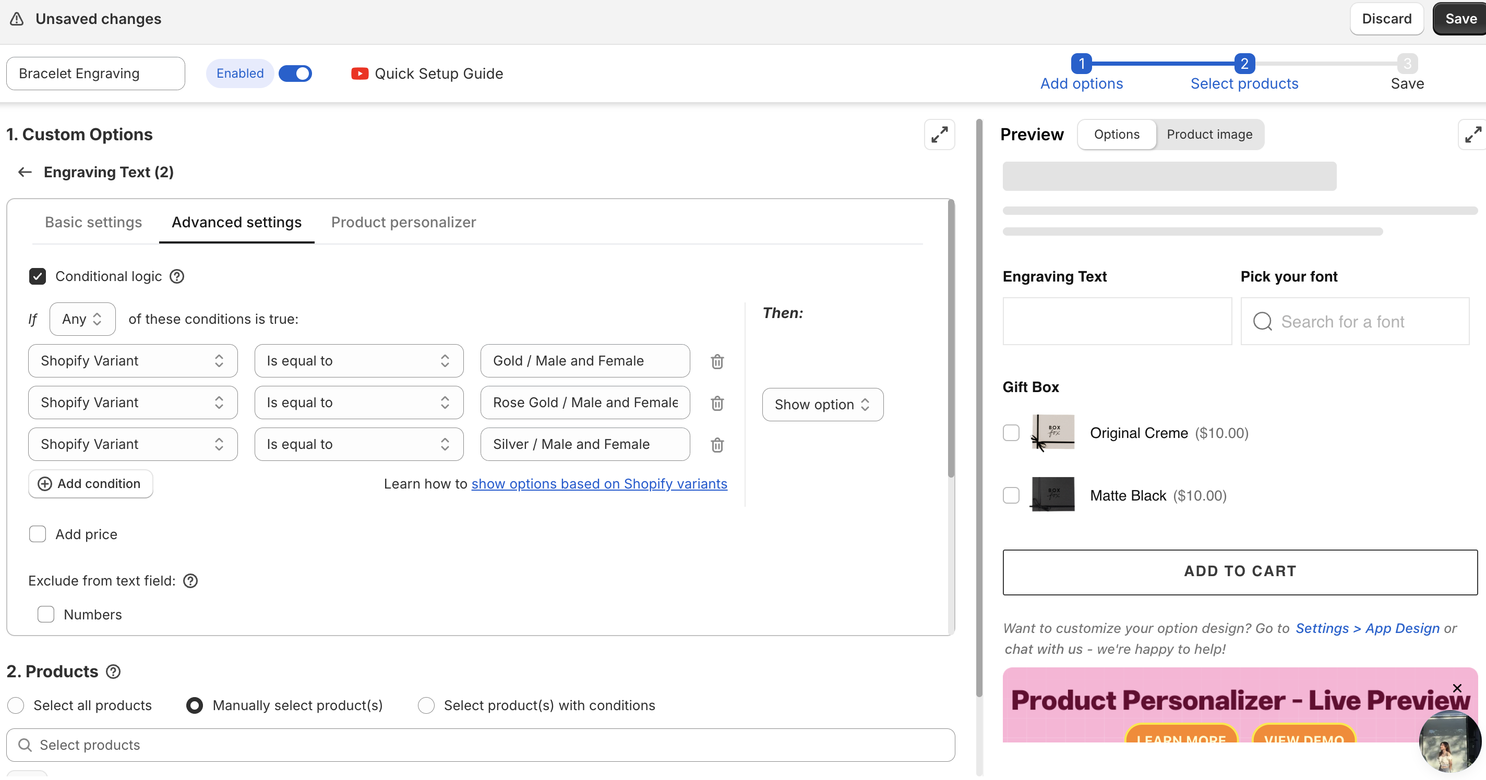The height and width of the screenshot is (780, 1486).
Task: Uncheck the Conditional logic checkbox
Action: [38, 276]
